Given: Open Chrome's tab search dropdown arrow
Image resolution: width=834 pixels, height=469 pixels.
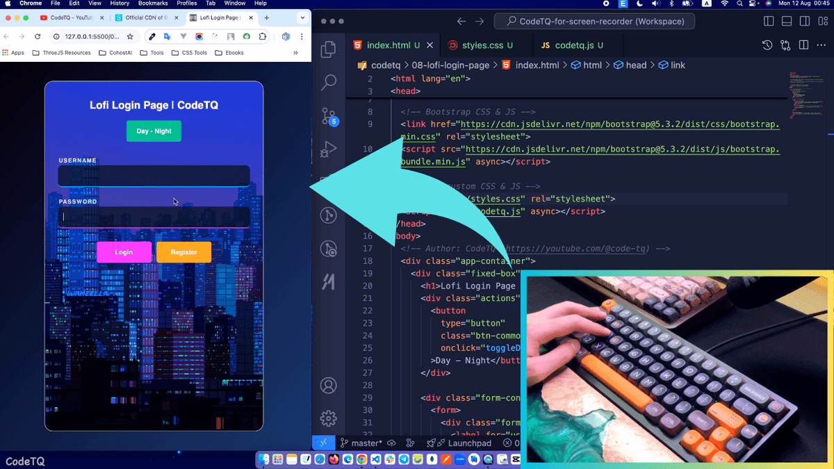Looking at the screenshot, I should 302,17.
